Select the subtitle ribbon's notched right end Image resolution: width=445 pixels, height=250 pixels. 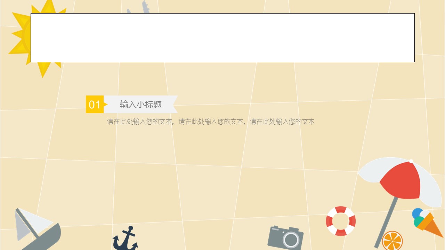coord(174,104)
